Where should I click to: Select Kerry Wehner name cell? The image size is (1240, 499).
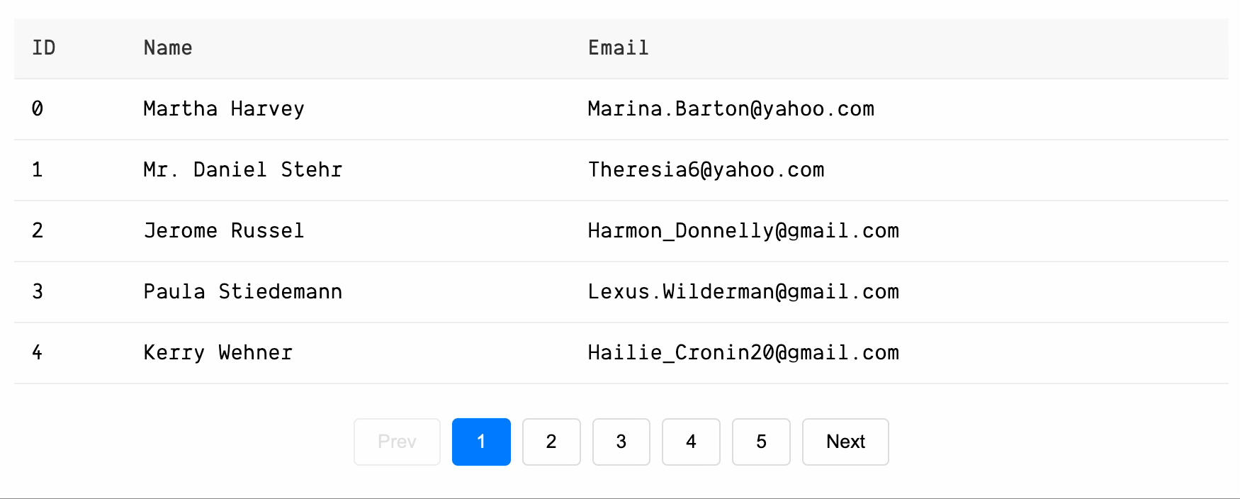click(218, 353)
